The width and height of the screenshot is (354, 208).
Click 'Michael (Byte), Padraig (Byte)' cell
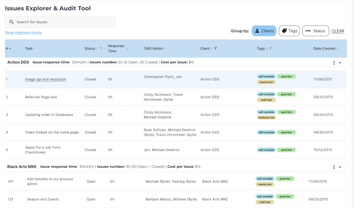[171, 181]
